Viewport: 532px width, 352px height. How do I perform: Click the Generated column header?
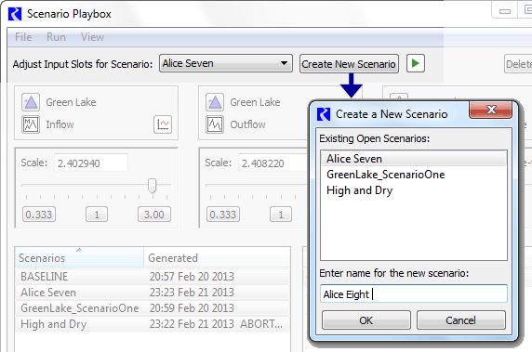(217, 257)
